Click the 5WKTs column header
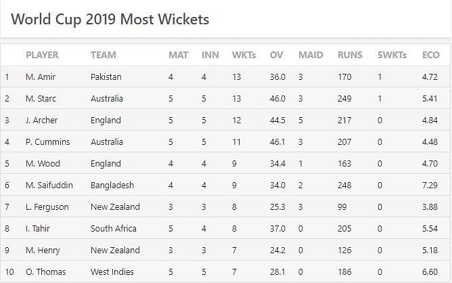452x283 pixels. [x=392, y=55]
